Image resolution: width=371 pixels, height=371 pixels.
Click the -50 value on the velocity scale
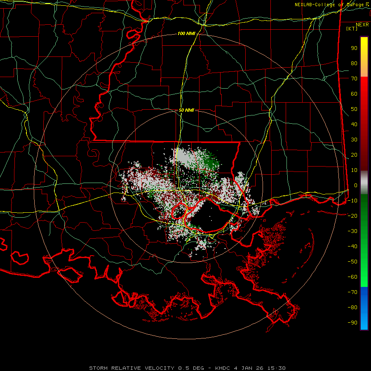point(352,261)
